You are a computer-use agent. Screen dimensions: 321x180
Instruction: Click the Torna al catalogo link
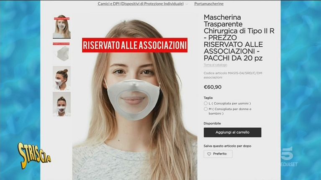[x=215, y=65]
